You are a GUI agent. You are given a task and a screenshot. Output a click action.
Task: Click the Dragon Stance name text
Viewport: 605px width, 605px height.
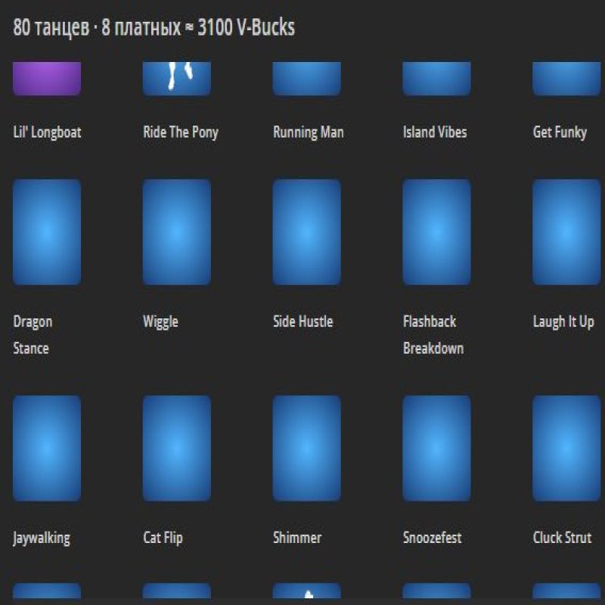(x=33, y=334)
